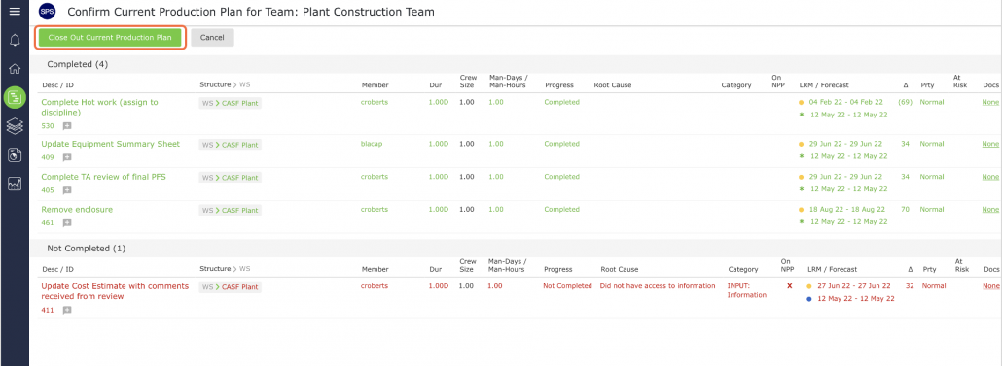Click task ID 530
Image resolution: width=1002 pixels, height=366 pixels.
[x=48, y=126]
